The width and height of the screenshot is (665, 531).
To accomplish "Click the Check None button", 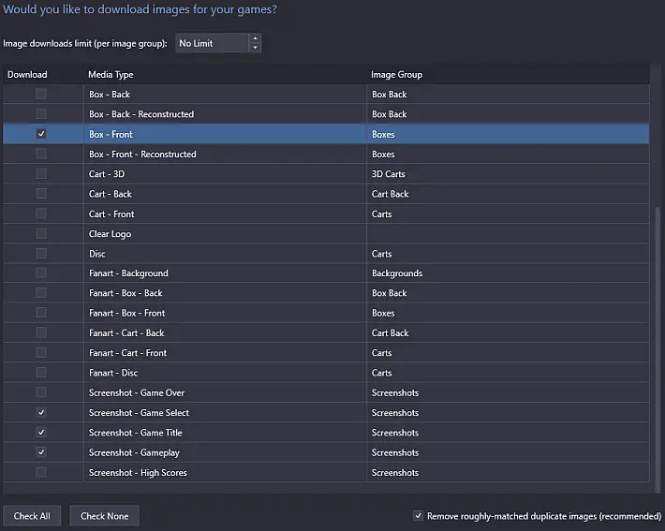I will [x=104, y=516].
